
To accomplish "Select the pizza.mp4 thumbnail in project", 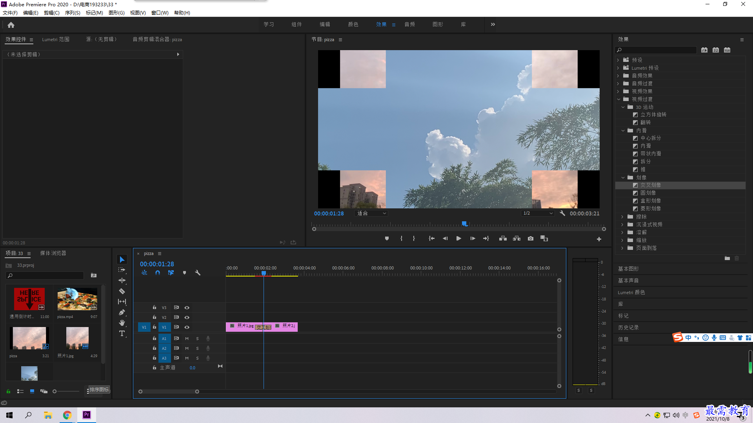I will (77, 299).
